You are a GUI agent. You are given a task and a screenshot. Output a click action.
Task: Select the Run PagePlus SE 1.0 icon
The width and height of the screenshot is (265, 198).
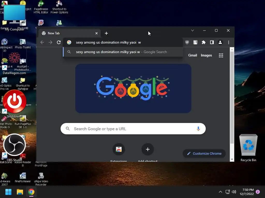(x=23, y=122)
